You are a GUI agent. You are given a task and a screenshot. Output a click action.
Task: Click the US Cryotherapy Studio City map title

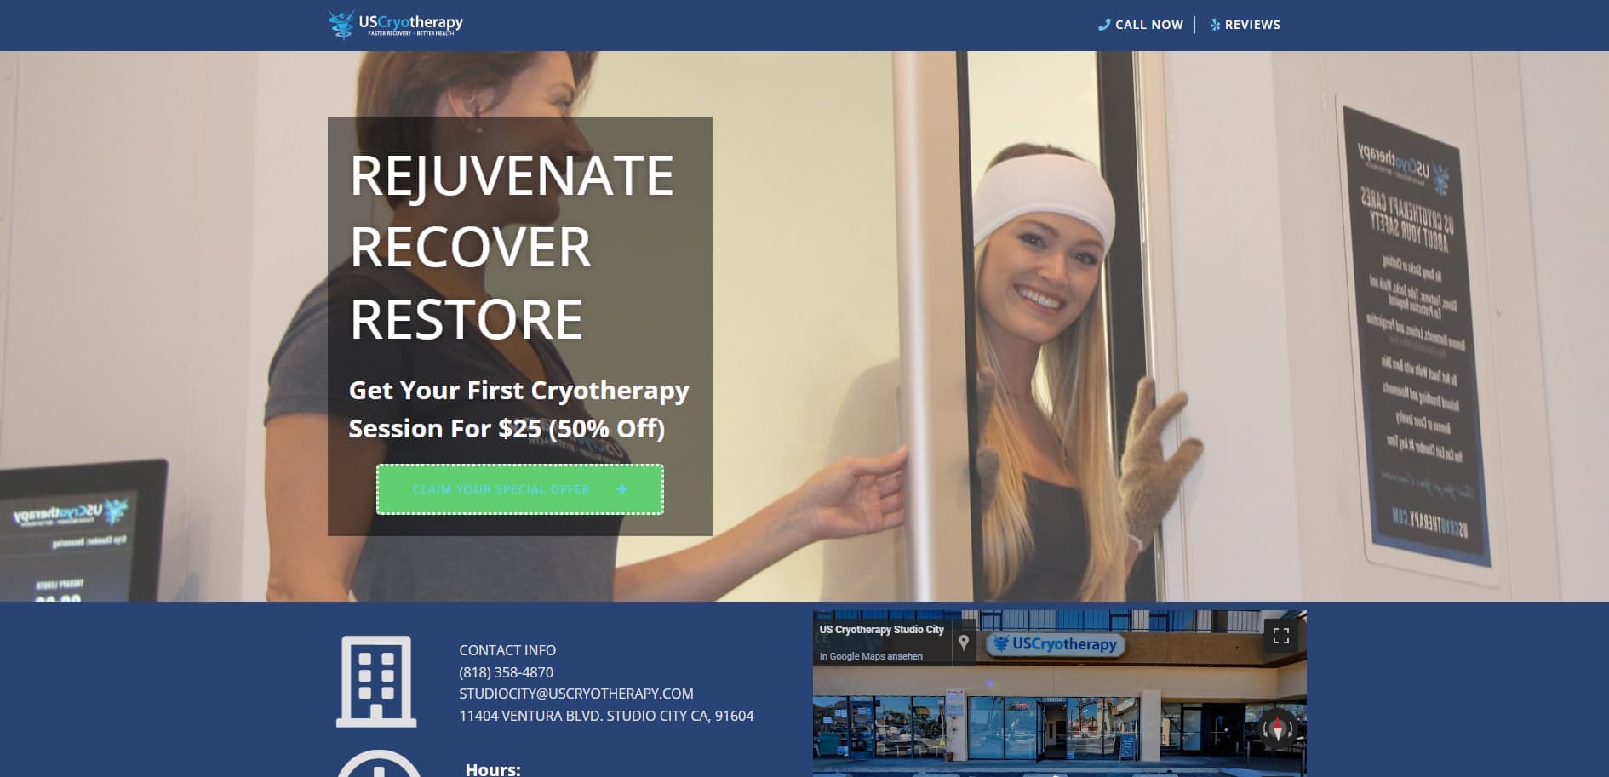coord(881,630)
